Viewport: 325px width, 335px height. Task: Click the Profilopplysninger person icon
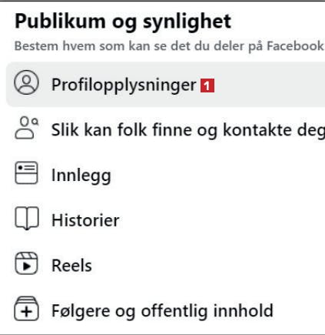click(x=26, y=82)
